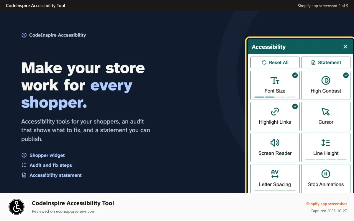
Task: Close the Accessibility widget panel
Action: [x=345, y=47]
